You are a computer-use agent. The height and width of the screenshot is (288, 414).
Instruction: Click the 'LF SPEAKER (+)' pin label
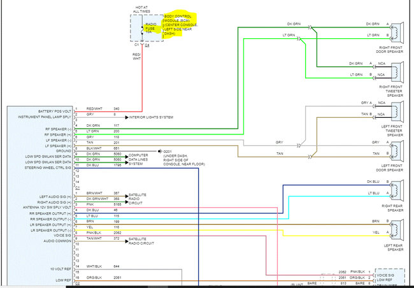pyautogui.click(x=59, y=146)
